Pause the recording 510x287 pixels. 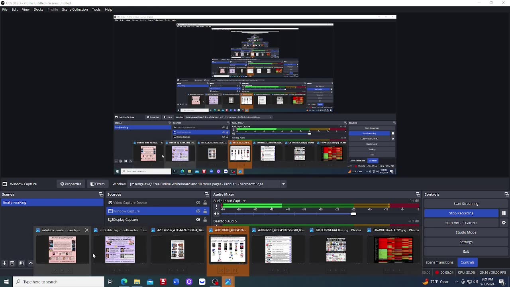[x=504, y=213]
